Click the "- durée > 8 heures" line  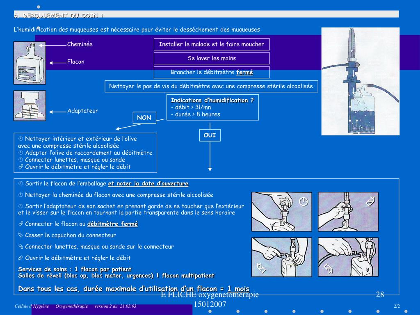pyautogui.click(x=196, y=114)
